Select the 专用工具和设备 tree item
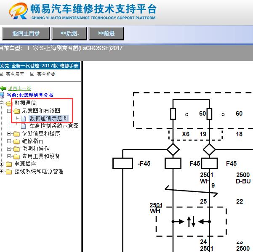The height and width of the screenshot is (252, 253). [41, 156]
